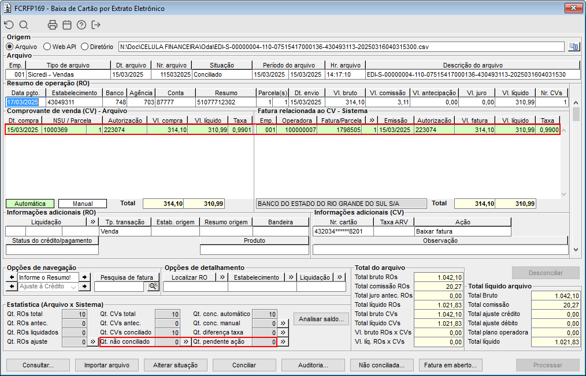Screen dimensions: 586x376
Task: Select the Web API radio option
Action: pos(47,47)
